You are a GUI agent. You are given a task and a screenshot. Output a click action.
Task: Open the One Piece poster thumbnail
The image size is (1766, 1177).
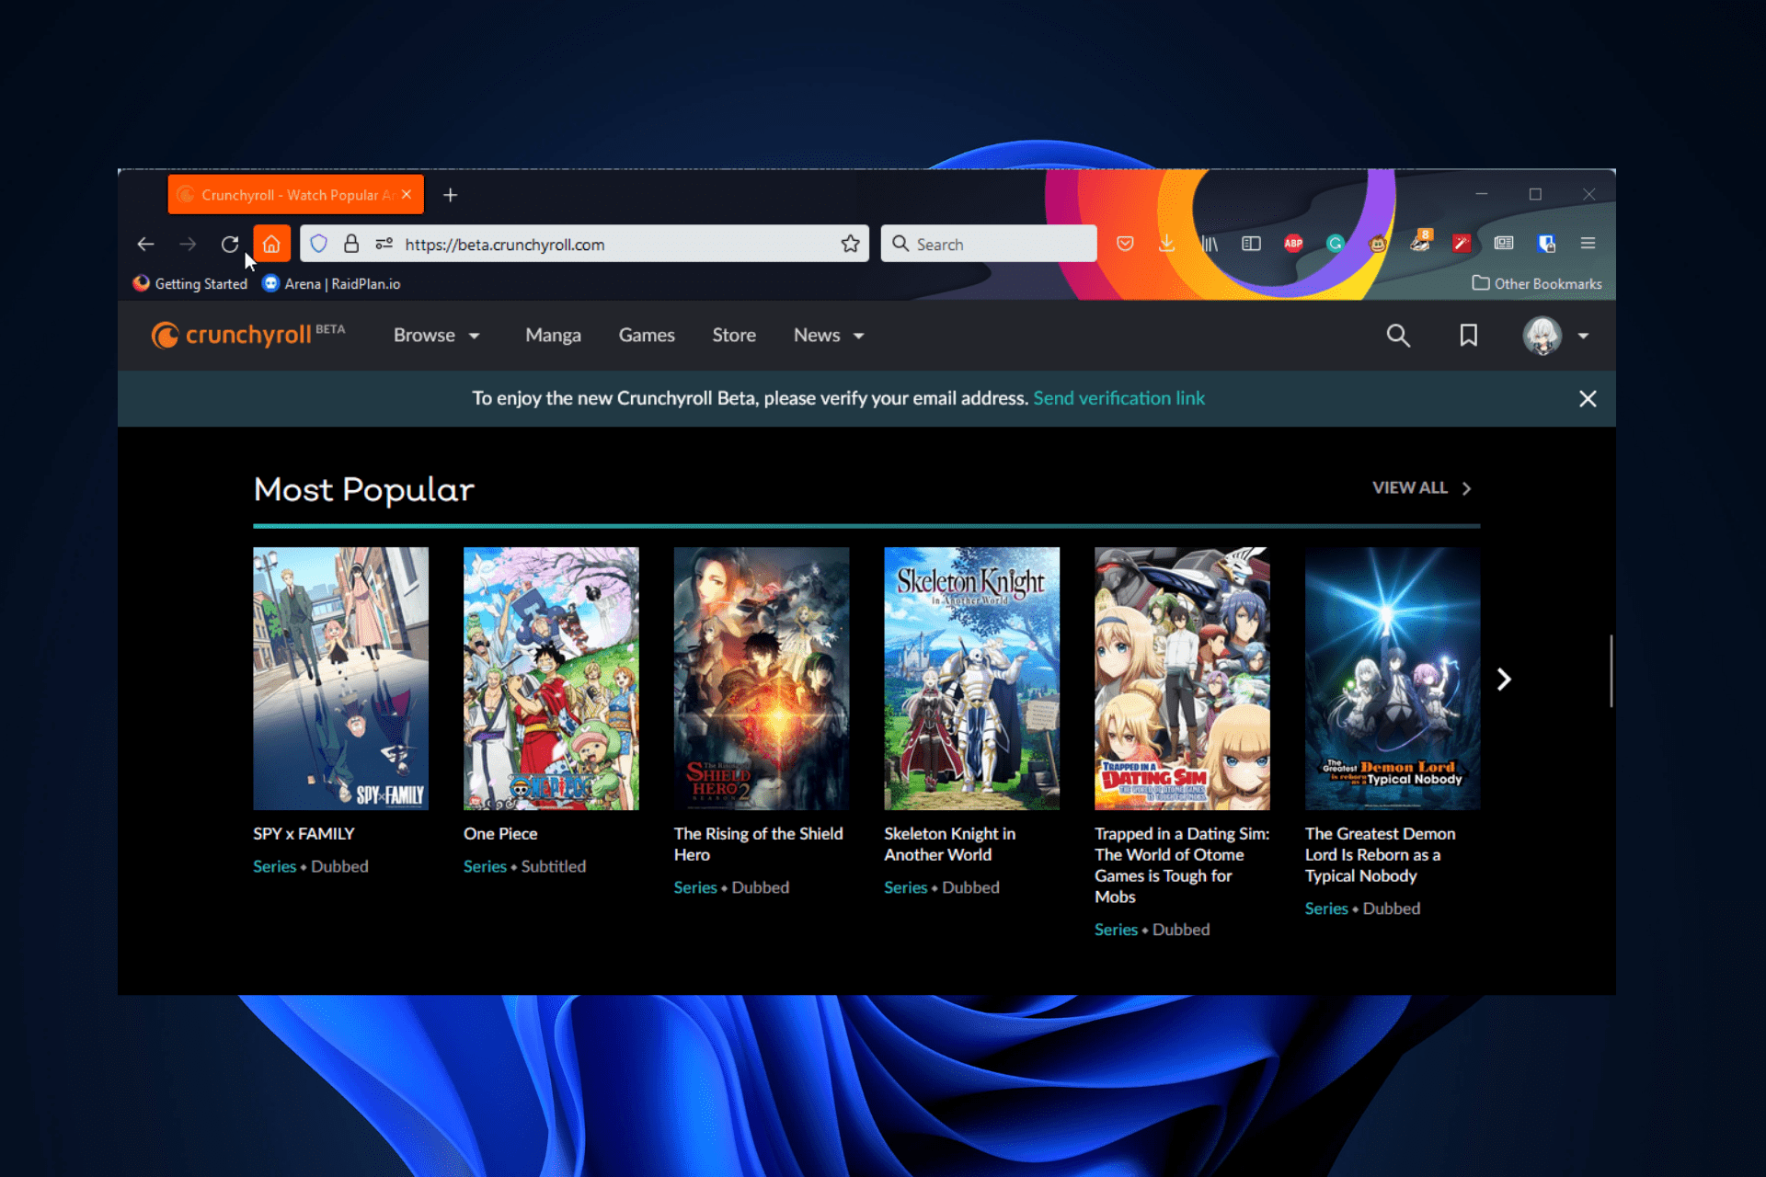click(551, 679)
